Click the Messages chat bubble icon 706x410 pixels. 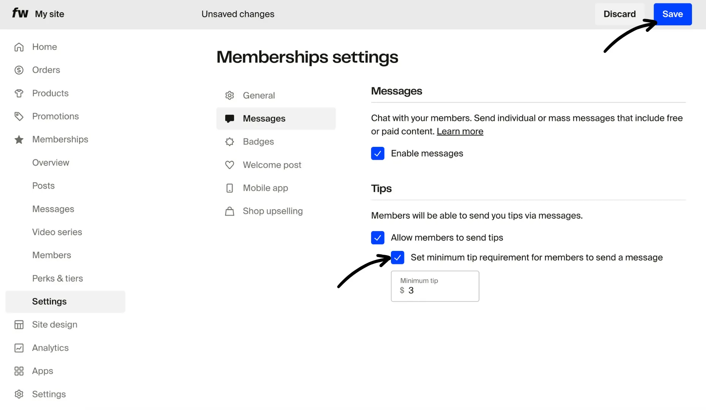(x=230, y=118)
